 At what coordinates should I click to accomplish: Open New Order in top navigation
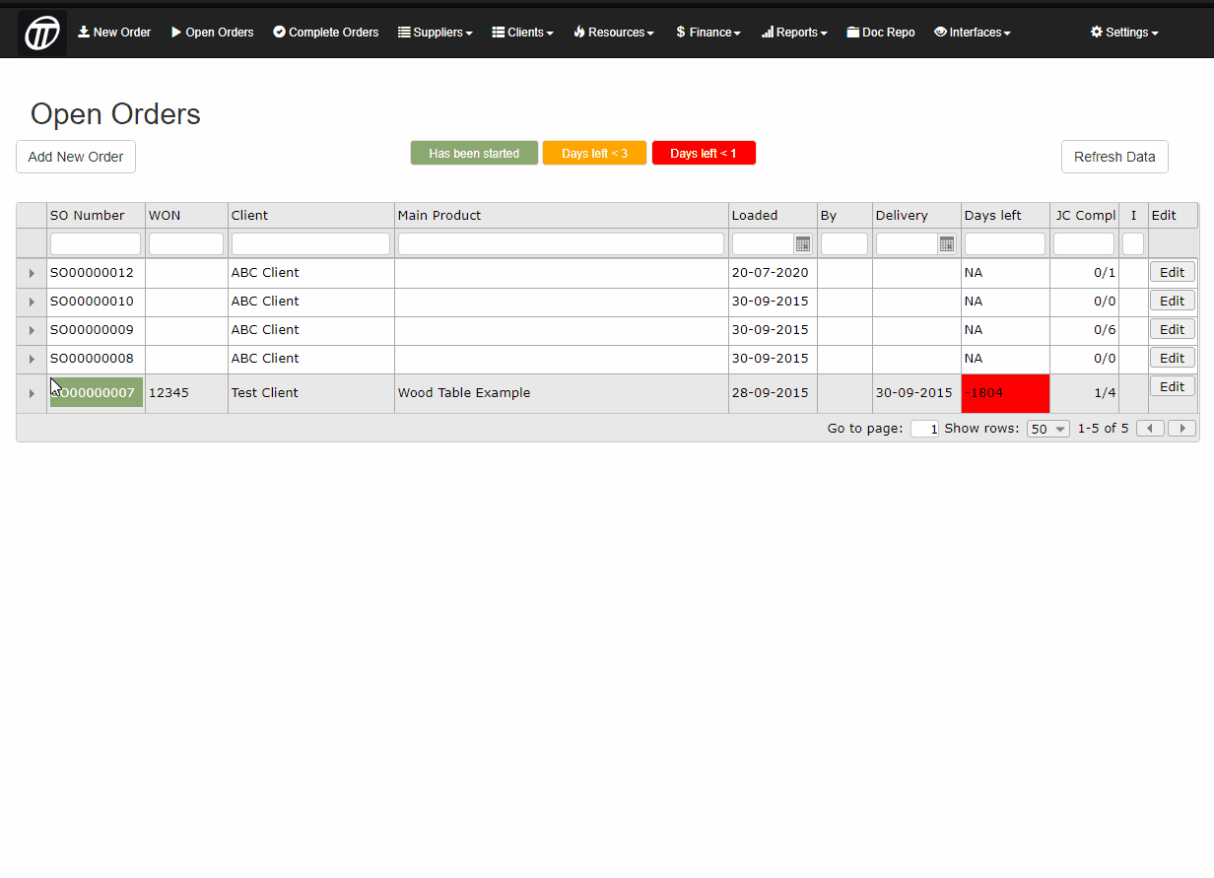coord(114,33)
